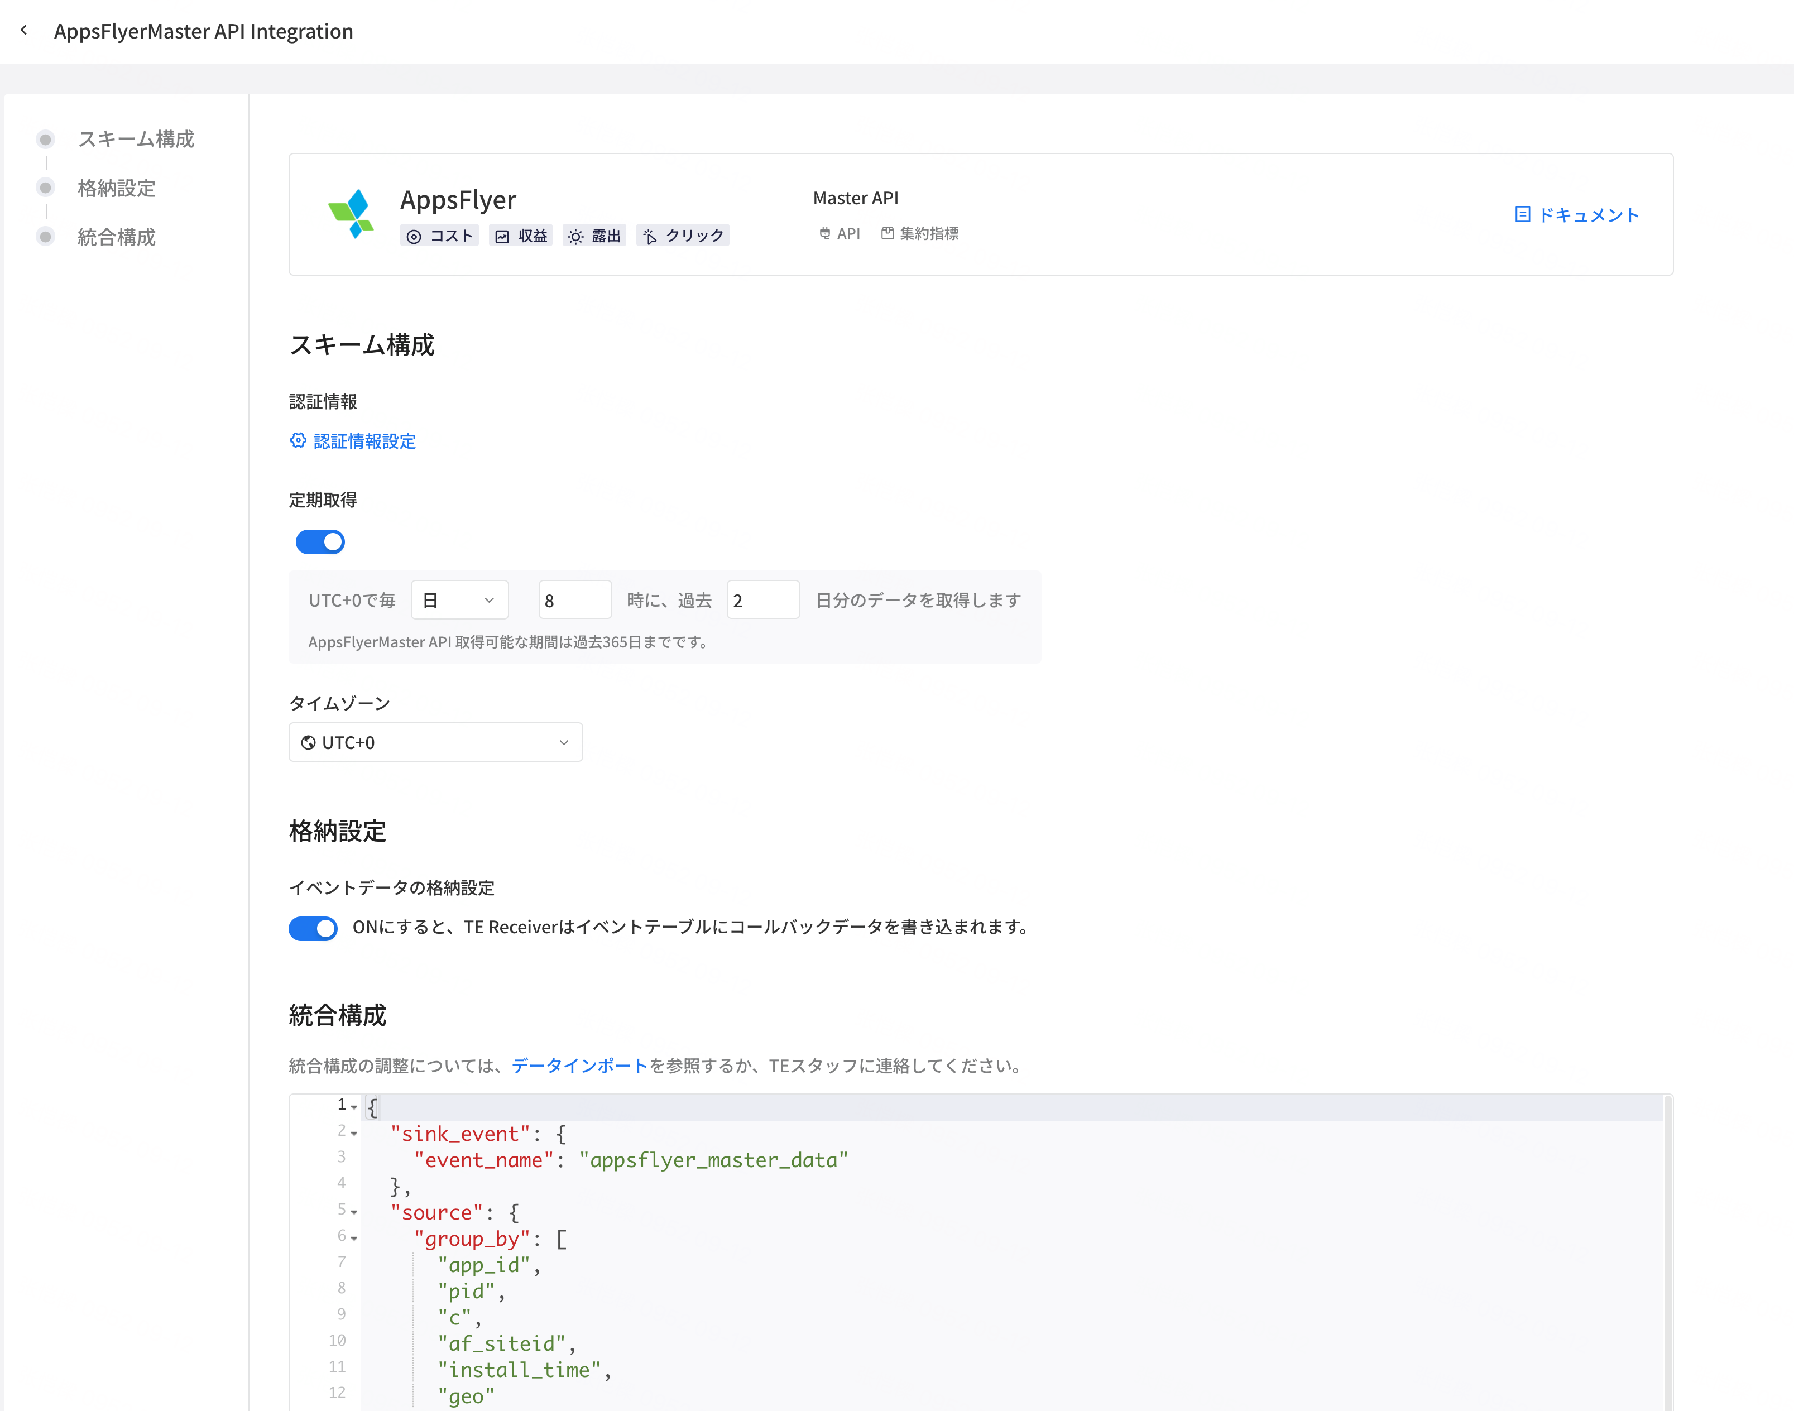
Task: Collapse the sink_event fold arrow on line 2
Action: (x=354, y=1134)
